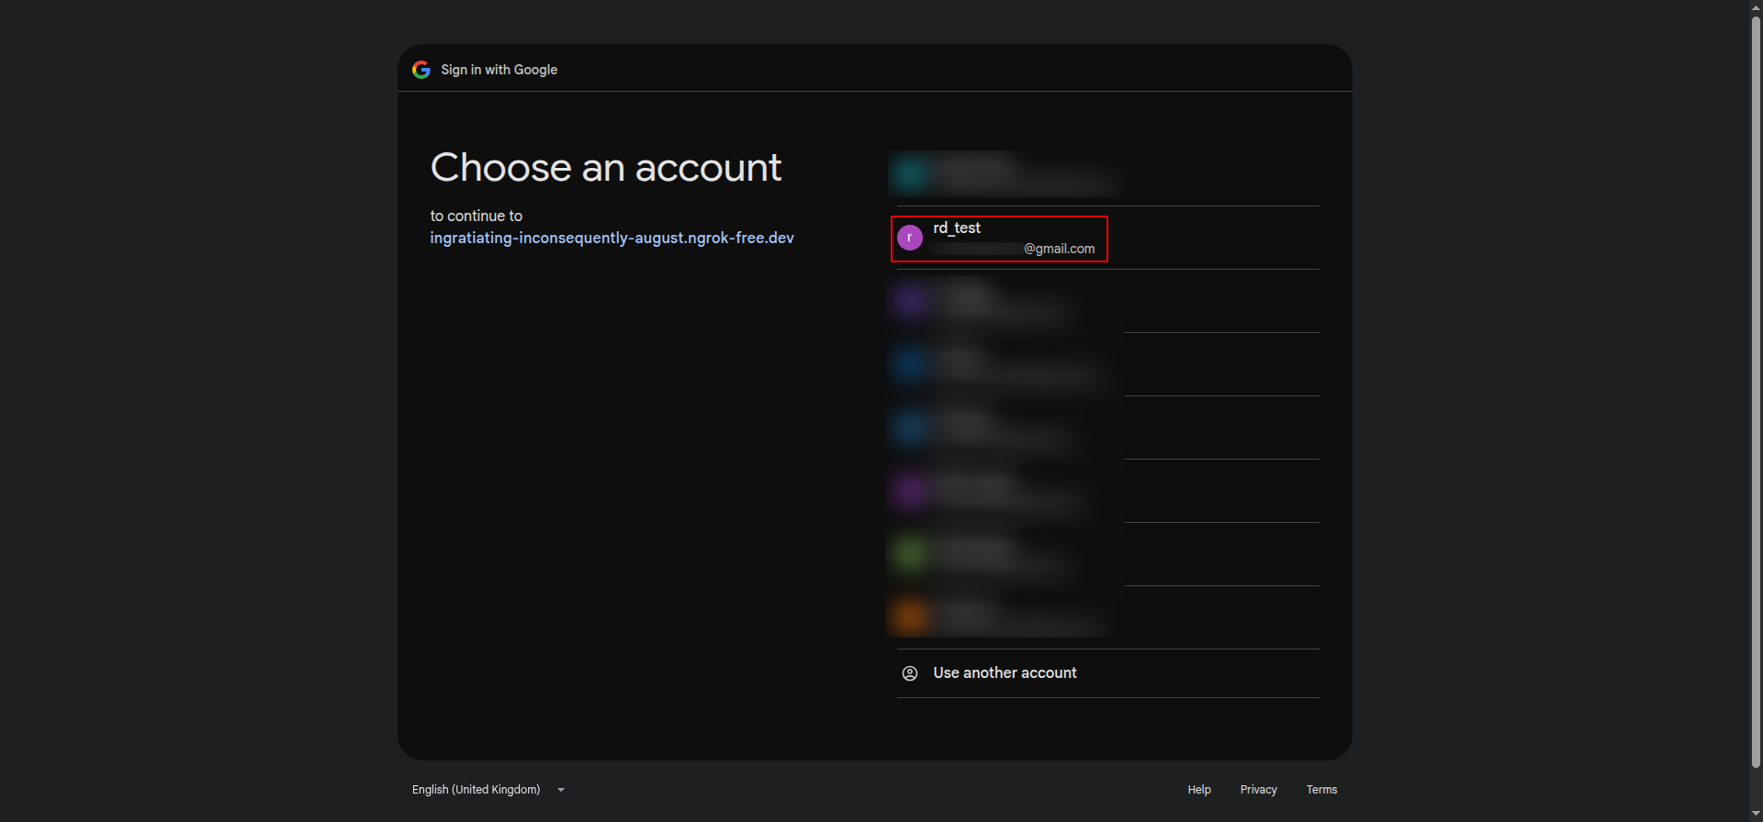Screen dimensions: 1763x822
Task: Click the Google logo icon
Action: click(x=421, y=70)
